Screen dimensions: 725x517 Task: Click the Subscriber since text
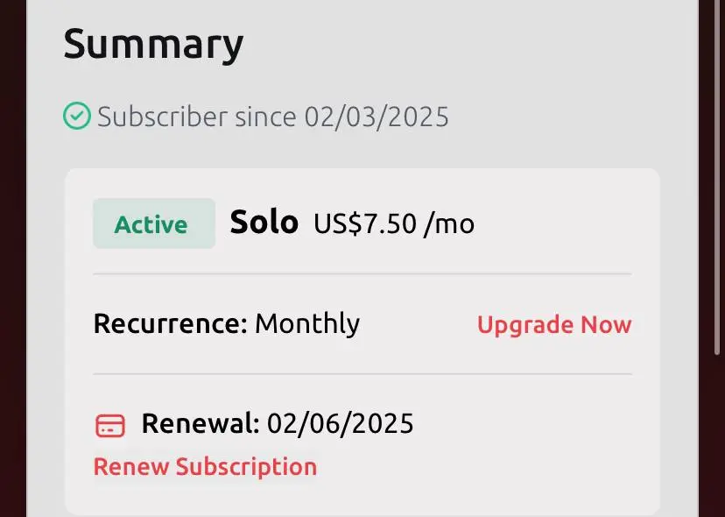point(196,117)
